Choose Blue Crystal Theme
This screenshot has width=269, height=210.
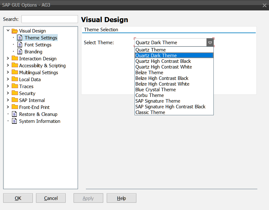174,89
